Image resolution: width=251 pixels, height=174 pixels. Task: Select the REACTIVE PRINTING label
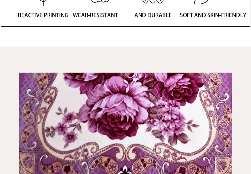click(43, 15)
